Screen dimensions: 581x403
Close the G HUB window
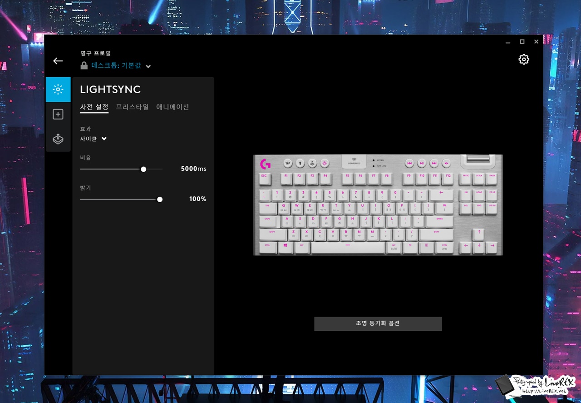point(536,42)
